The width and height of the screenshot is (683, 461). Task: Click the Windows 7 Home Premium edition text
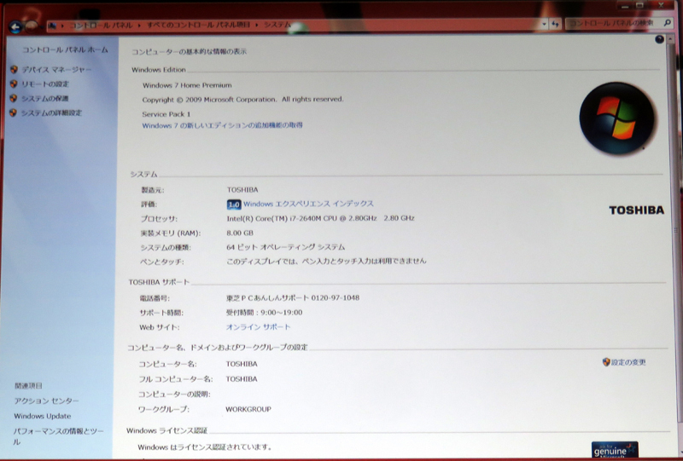point(187,85)
